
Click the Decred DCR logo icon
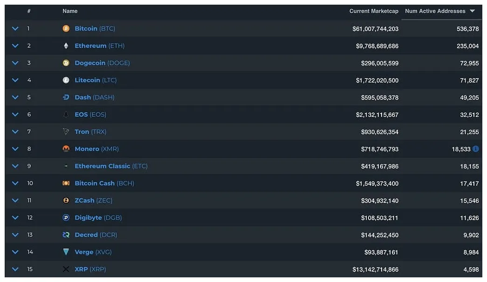(66, 235)
